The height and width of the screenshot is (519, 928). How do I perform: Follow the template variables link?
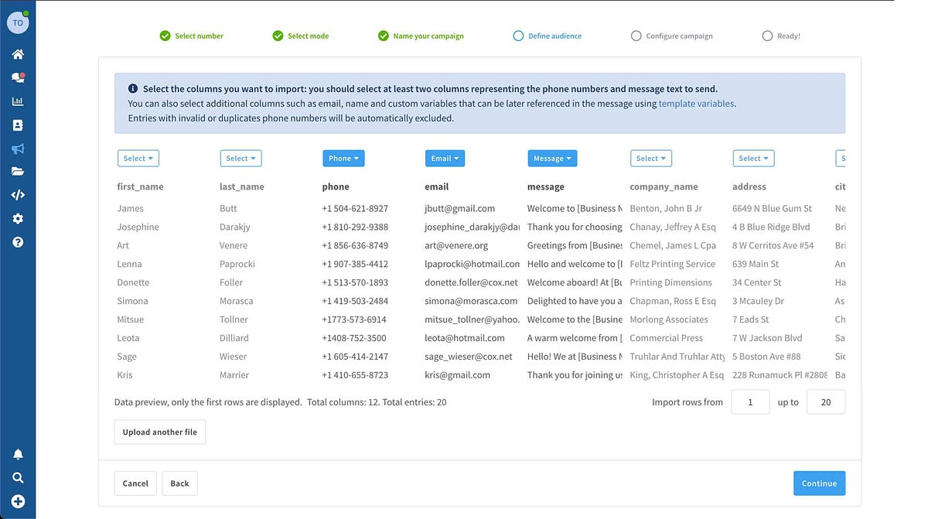(696, 104)
